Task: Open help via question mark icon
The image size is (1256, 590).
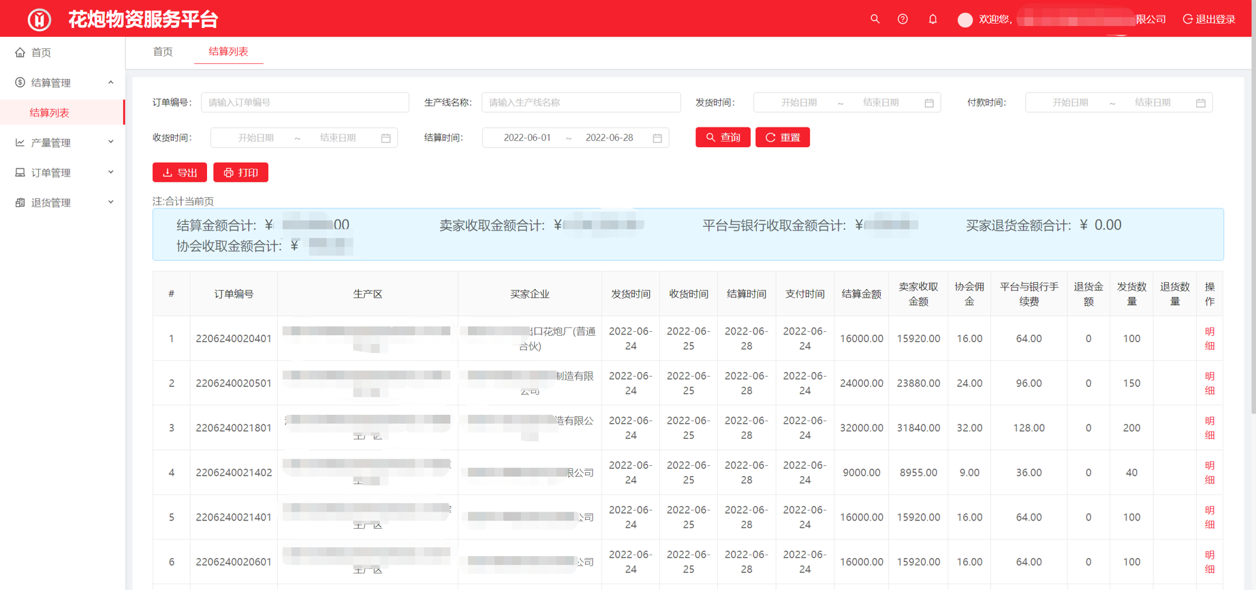Action: (x=902, y=19)
